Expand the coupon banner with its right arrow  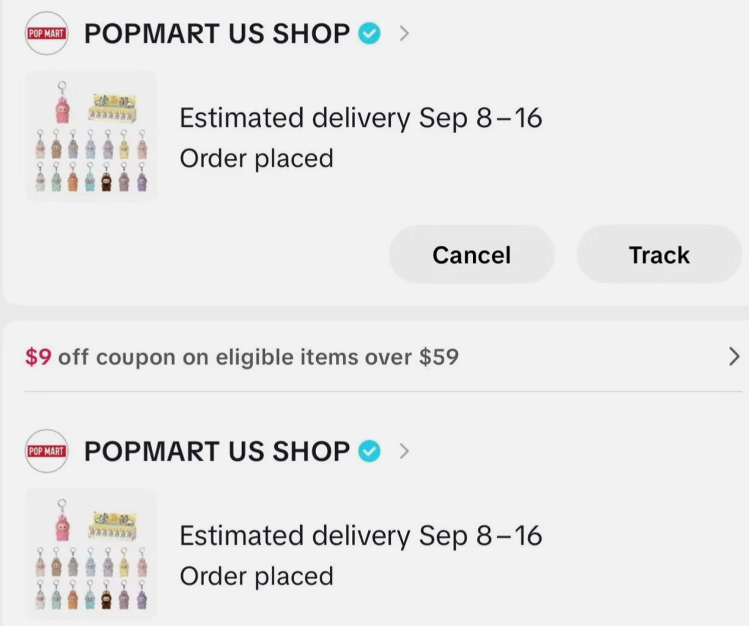[733, 357]
